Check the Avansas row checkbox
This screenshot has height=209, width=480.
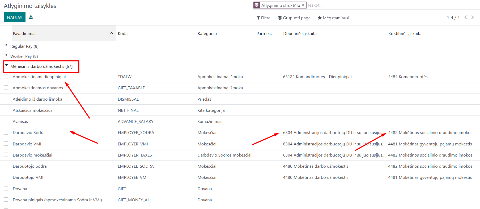coord(6,121)
